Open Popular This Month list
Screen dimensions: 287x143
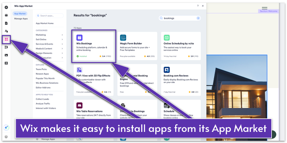point(45,78)
